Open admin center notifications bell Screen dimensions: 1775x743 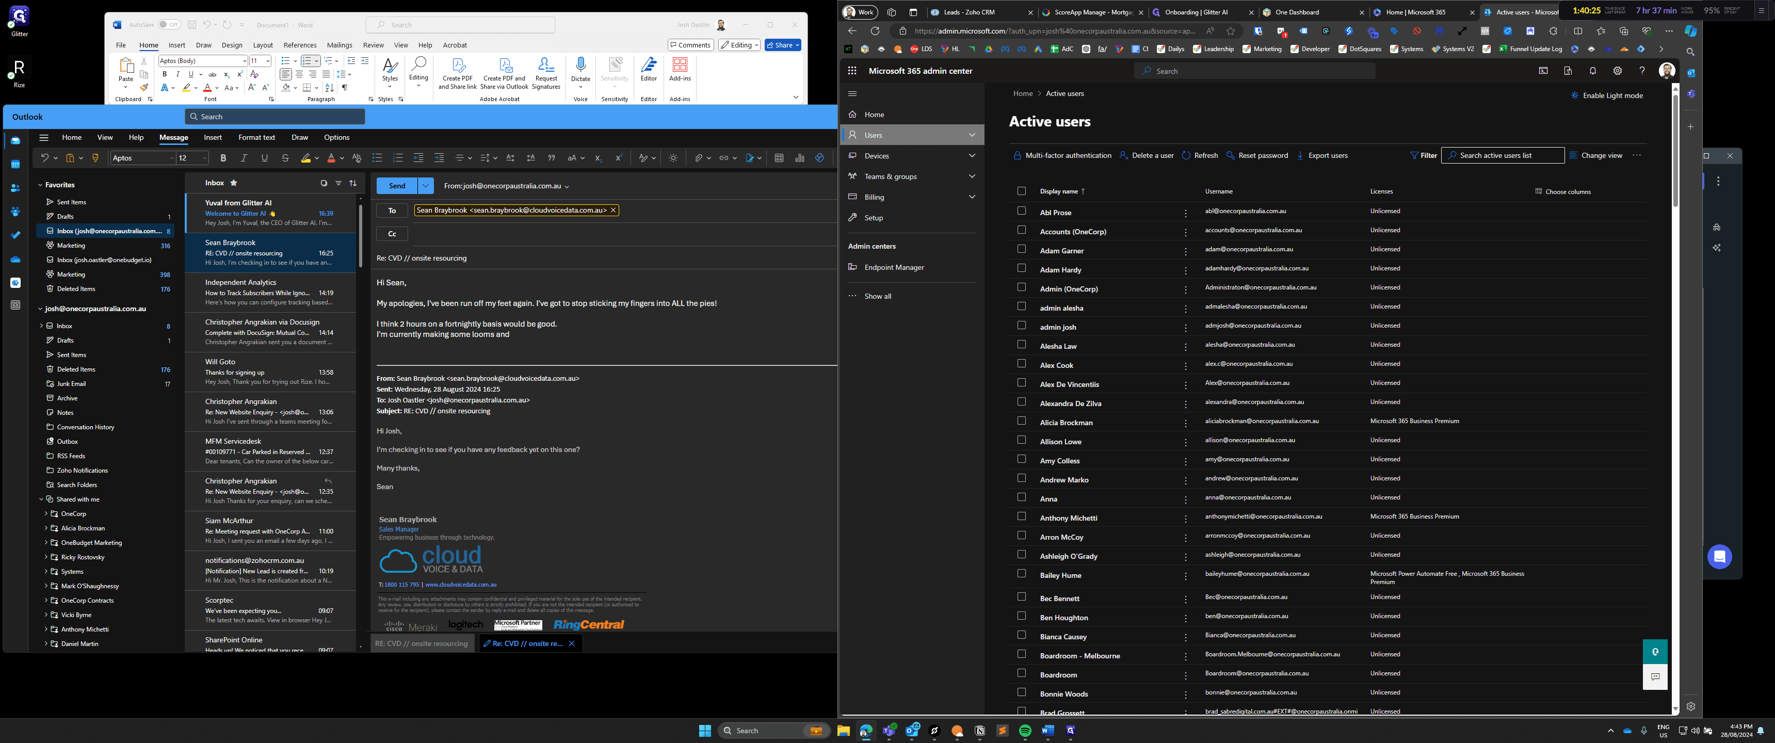pos(1592,71)
